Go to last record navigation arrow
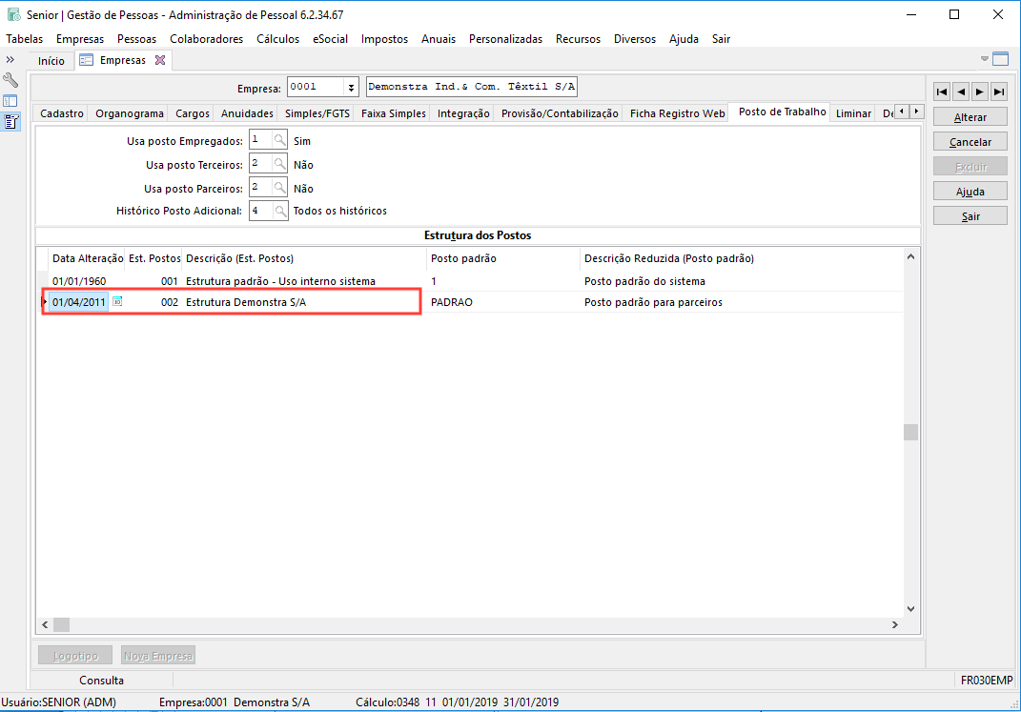 (x=999, y=92)
